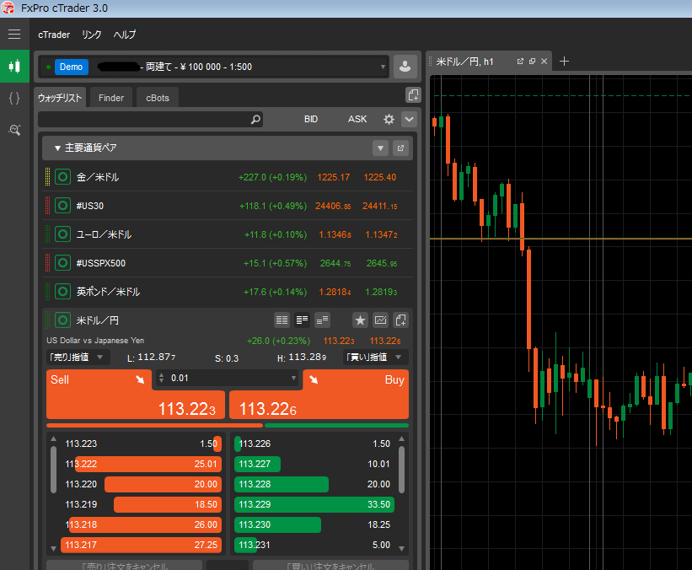
Task: Click the 「売り」注文をキャンセル button
Action: [x=125, y=566]
